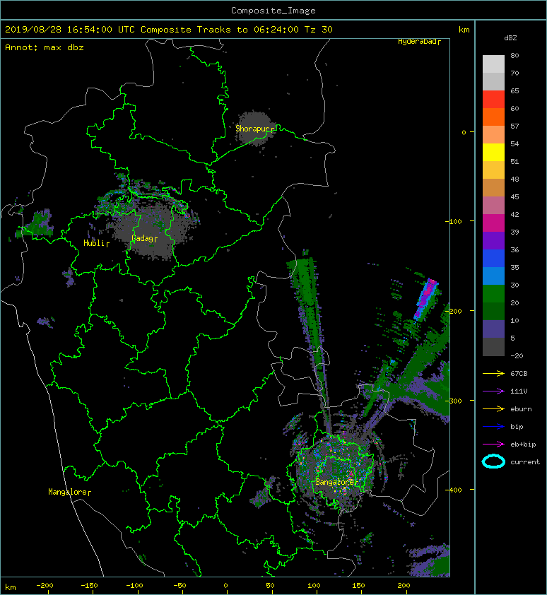This screenshot has width=547, height=595.
Task: Pick the light blue 35-30 dBZ swatch
Action: click(493, 276)
